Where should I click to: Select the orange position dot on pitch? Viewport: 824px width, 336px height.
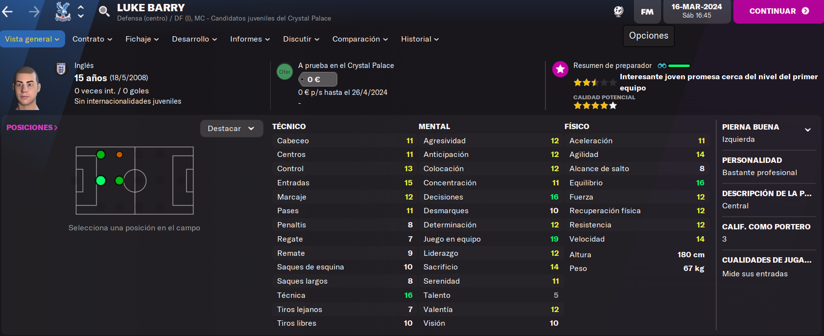[x=119, y=155]
